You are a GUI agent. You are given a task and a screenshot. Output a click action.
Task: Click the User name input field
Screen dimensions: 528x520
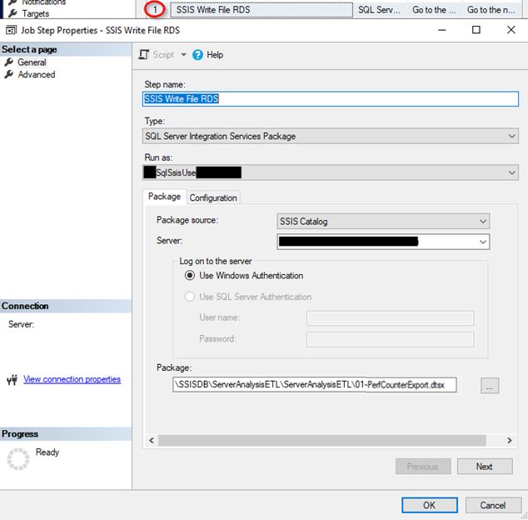click(x=390, y=318)
